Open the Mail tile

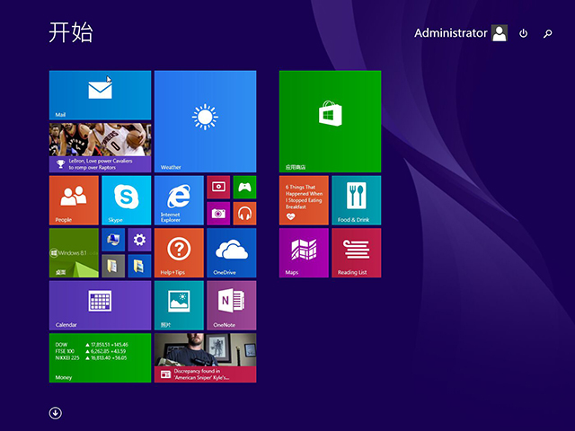point(100,95)
